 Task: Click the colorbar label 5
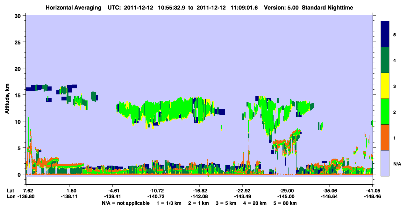click(395, 34)
